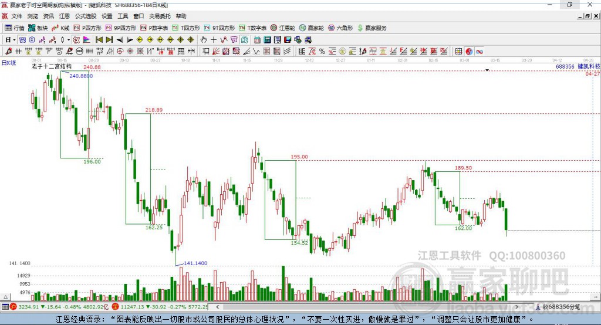Image resolution: width=601 pixels, height=325 pixels.
Task: Click the flag pennant icon
Action: [x=87, y=40]
